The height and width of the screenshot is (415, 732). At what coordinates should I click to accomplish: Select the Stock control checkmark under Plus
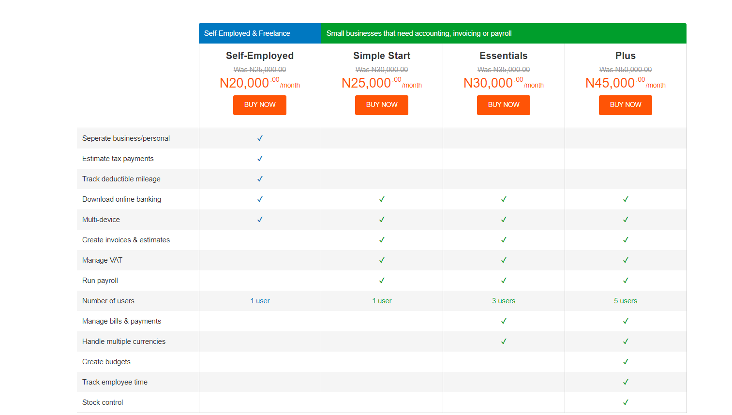pos(625,402)
